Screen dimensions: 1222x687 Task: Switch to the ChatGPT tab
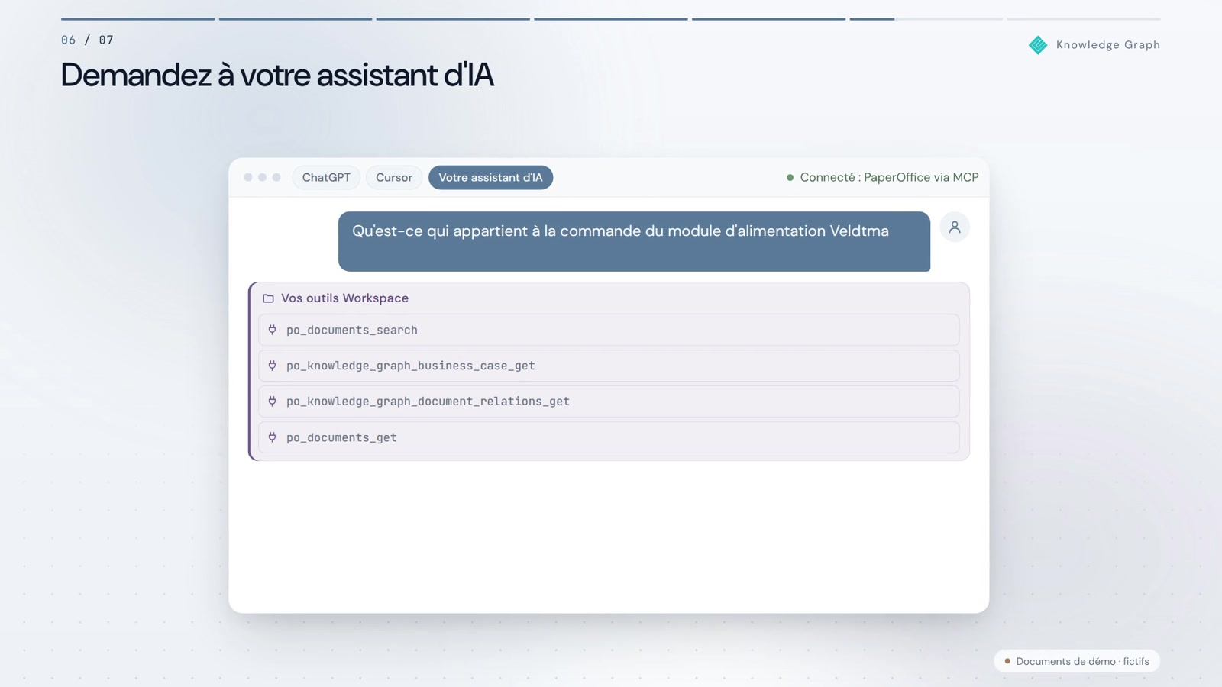tap(326, 177)
